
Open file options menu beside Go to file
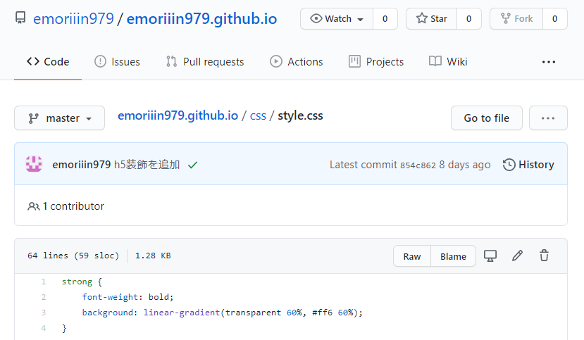point(548,118)
